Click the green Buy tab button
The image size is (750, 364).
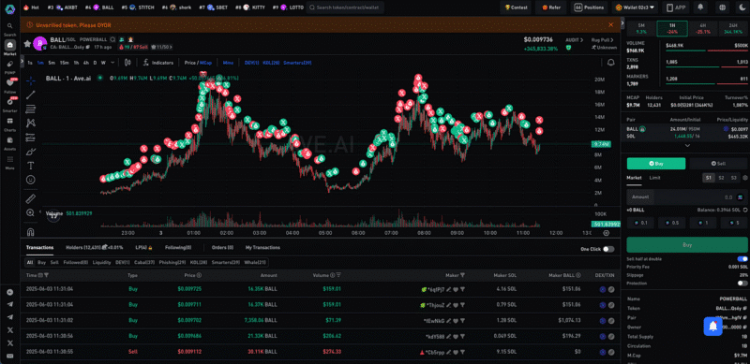tap(655, 164)
